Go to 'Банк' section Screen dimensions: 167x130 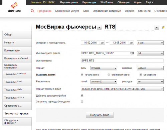click(x=86, y=11)
